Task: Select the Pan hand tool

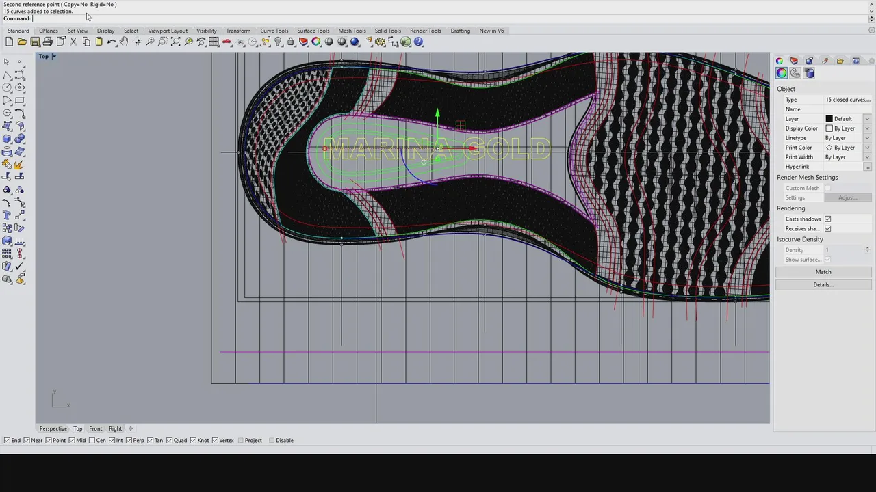Action: [x=124, y=42]
